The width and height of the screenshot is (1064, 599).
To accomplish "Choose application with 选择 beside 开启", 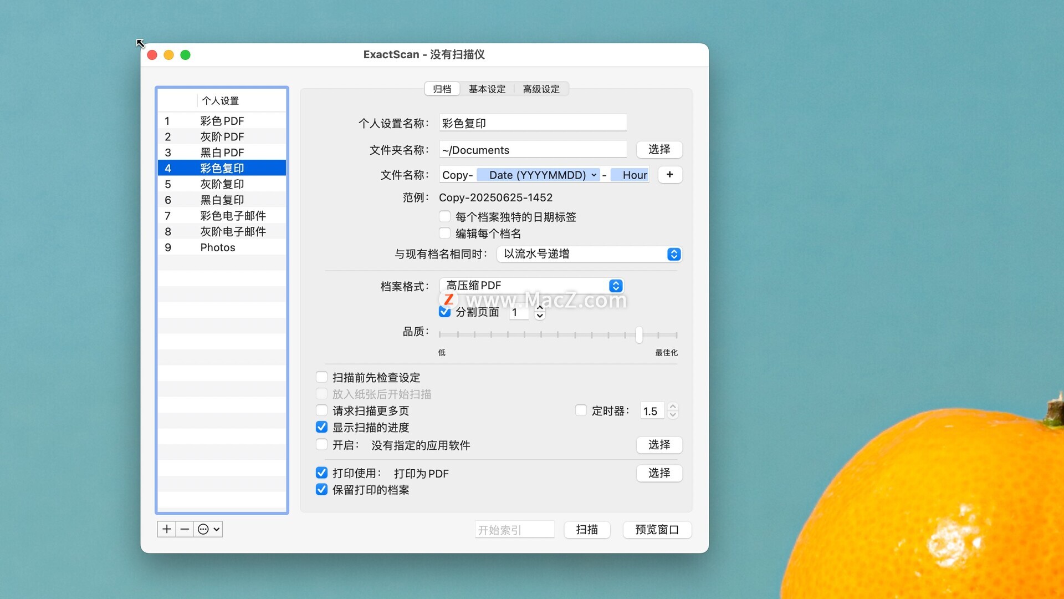I will (x=659, y=445).
